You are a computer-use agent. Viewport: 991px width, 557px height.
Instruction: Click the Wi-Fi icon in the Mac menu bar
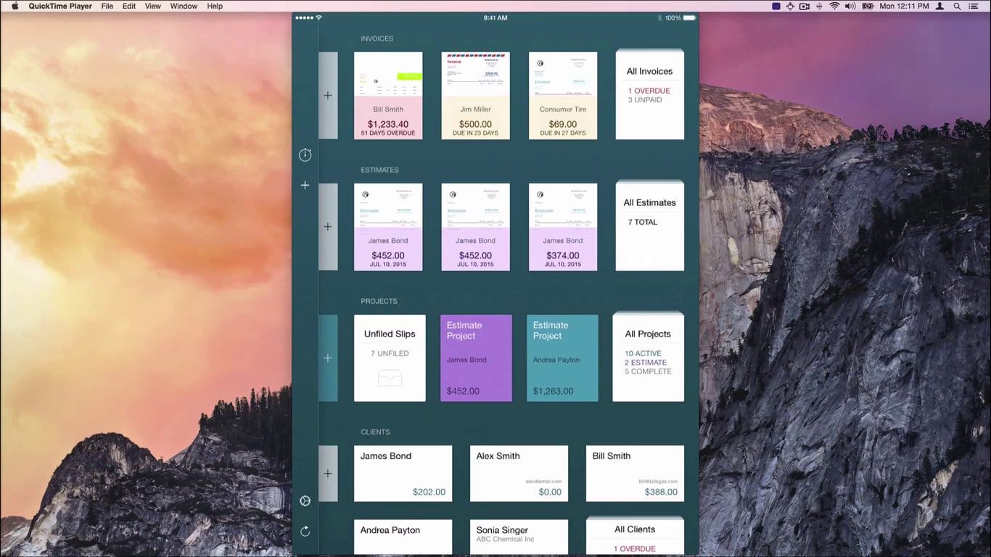click(834, 6)
